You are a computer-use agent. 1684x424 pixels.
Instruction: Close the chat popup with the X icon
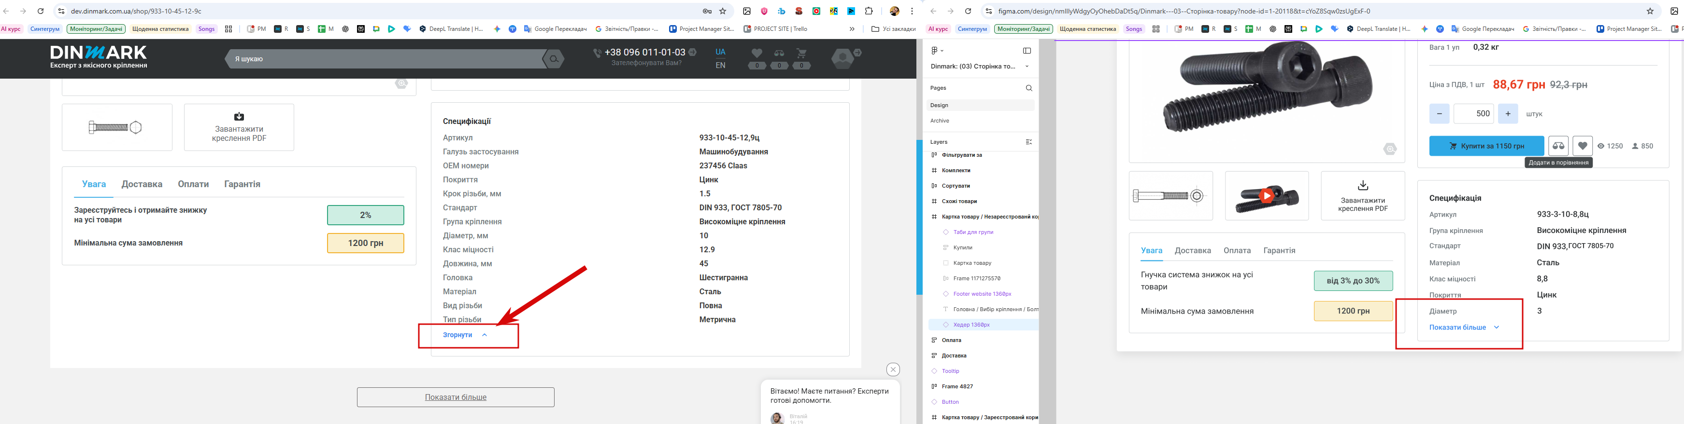click(x=893, y=369)
